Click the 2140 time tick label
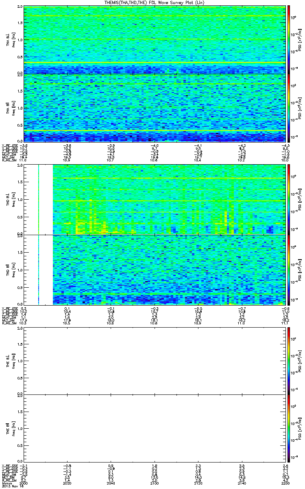305x489 pixels. (242, 483)
